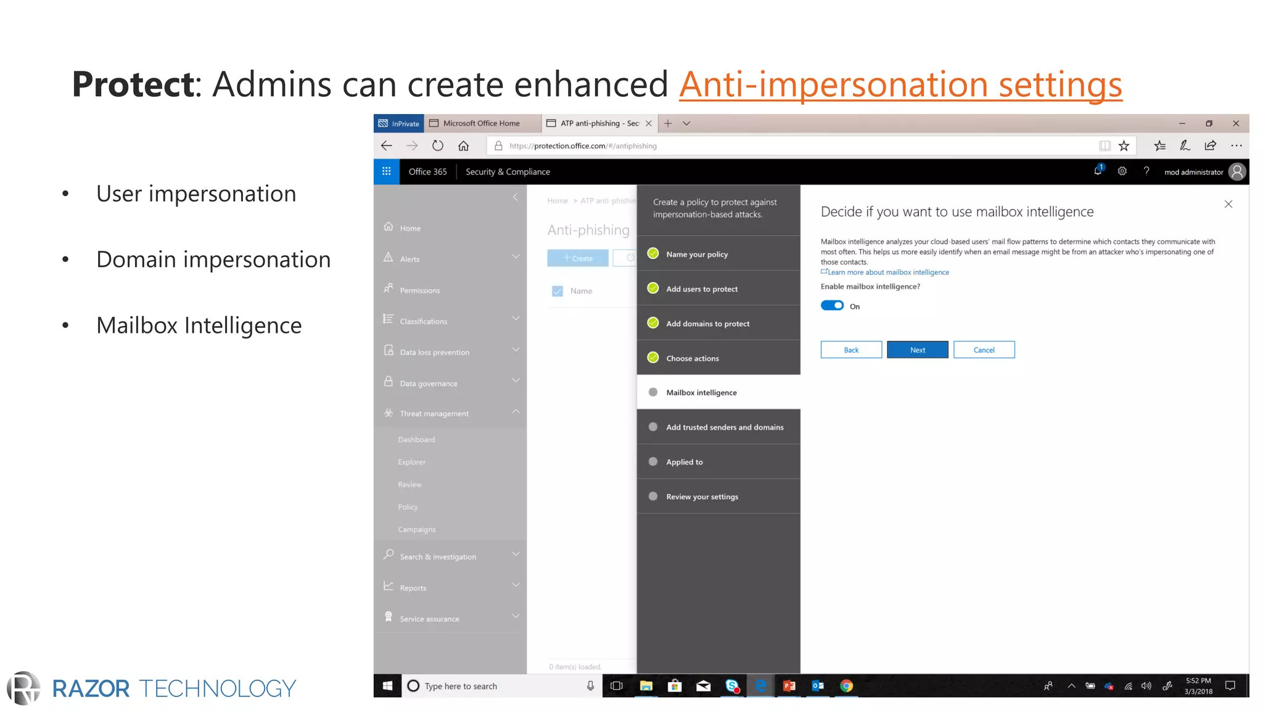Open Skype from the taskbar
Image resolution: width=1263 pixels, height=710 pixels.
(732, 685)
